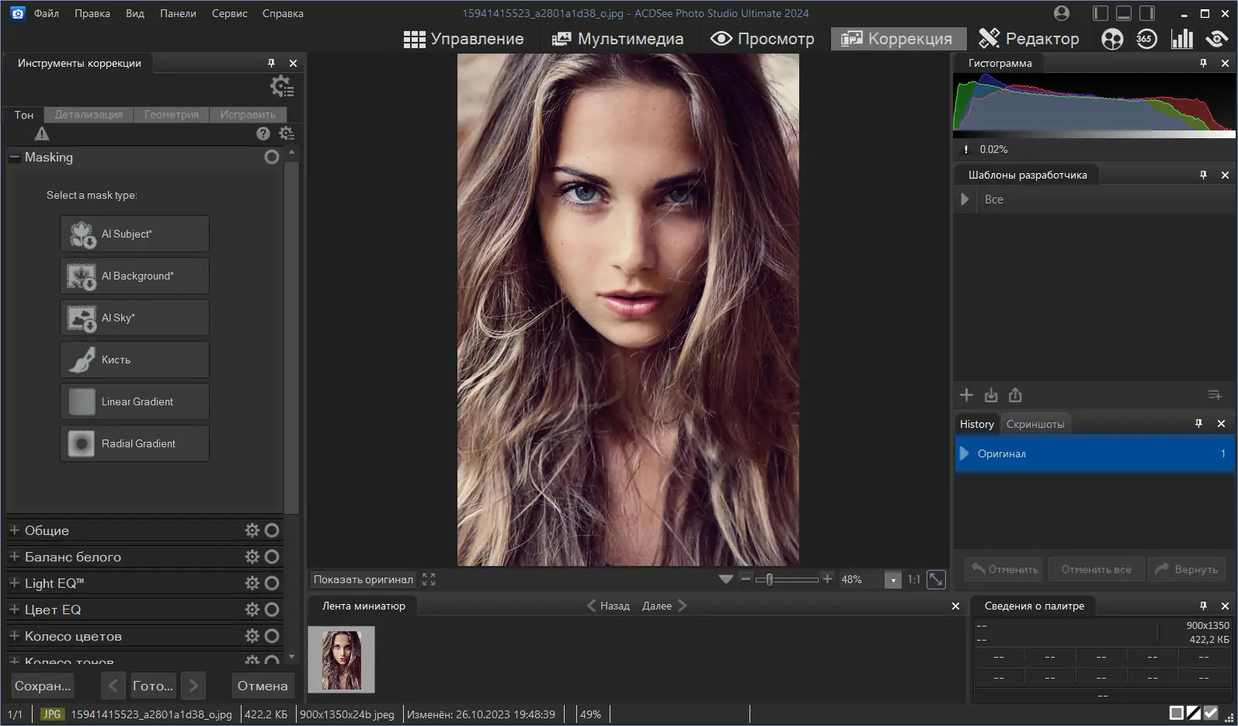
Task: Switch to the Геометрия tab
Action: (x=171, y=115)
